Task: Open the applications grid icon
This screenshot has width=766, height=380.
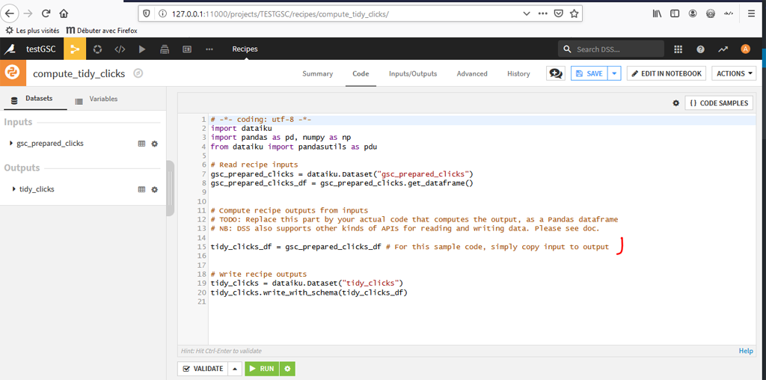Action: click(678, 49)
